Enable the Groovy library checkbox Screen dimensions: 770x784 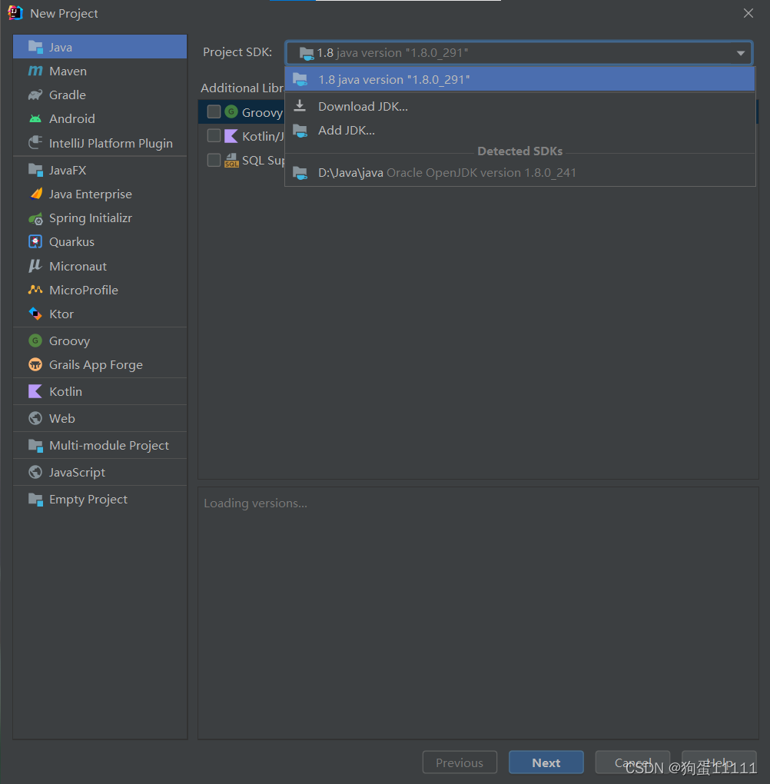pos(214,111)
